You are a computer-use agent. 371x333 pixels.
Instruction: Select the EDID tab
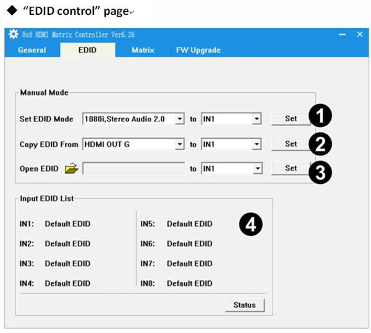click(x=88, y=50)
